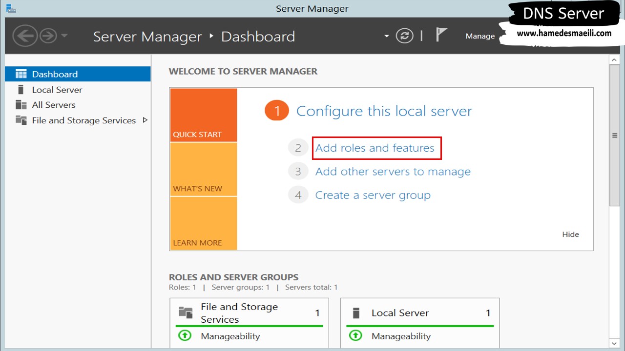Click Manageability under Local Server
This screenshot has width=625, height=351.
[401, 336]
